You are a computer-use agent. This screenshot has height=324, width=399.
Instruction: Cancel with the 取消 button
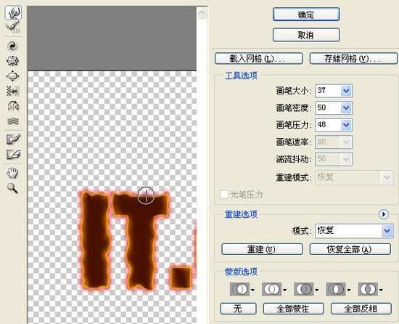tap(306, 35)
